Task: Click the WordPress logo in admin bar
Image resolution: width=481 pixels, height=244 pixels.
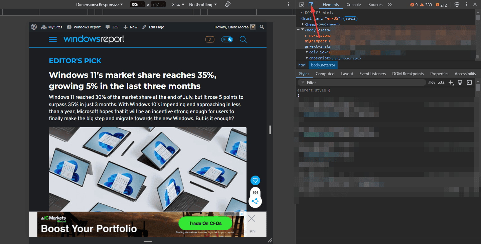Action: click(34, 27)
